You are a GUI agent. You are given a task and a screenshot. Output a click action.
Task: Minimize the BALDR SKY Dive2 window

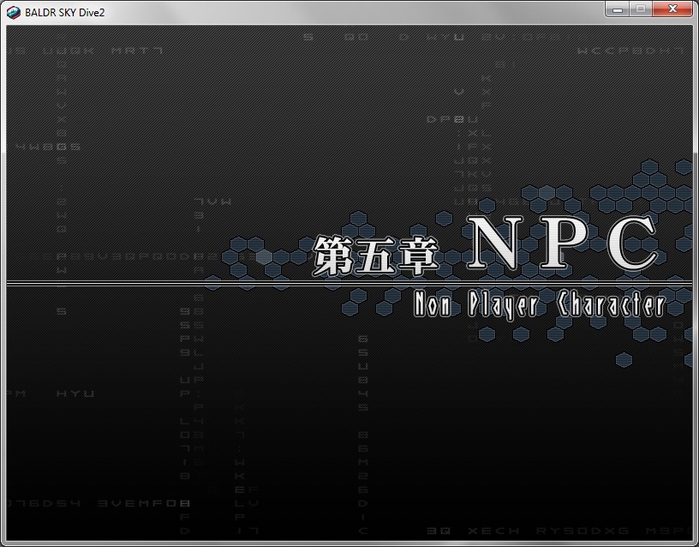click(x=618, y=9)
